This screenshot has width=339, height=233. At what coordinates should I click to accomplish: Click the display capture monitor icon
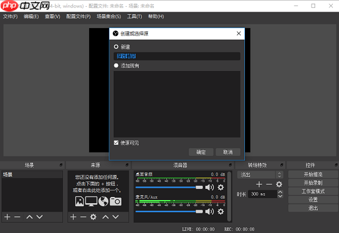click(91, 201)
